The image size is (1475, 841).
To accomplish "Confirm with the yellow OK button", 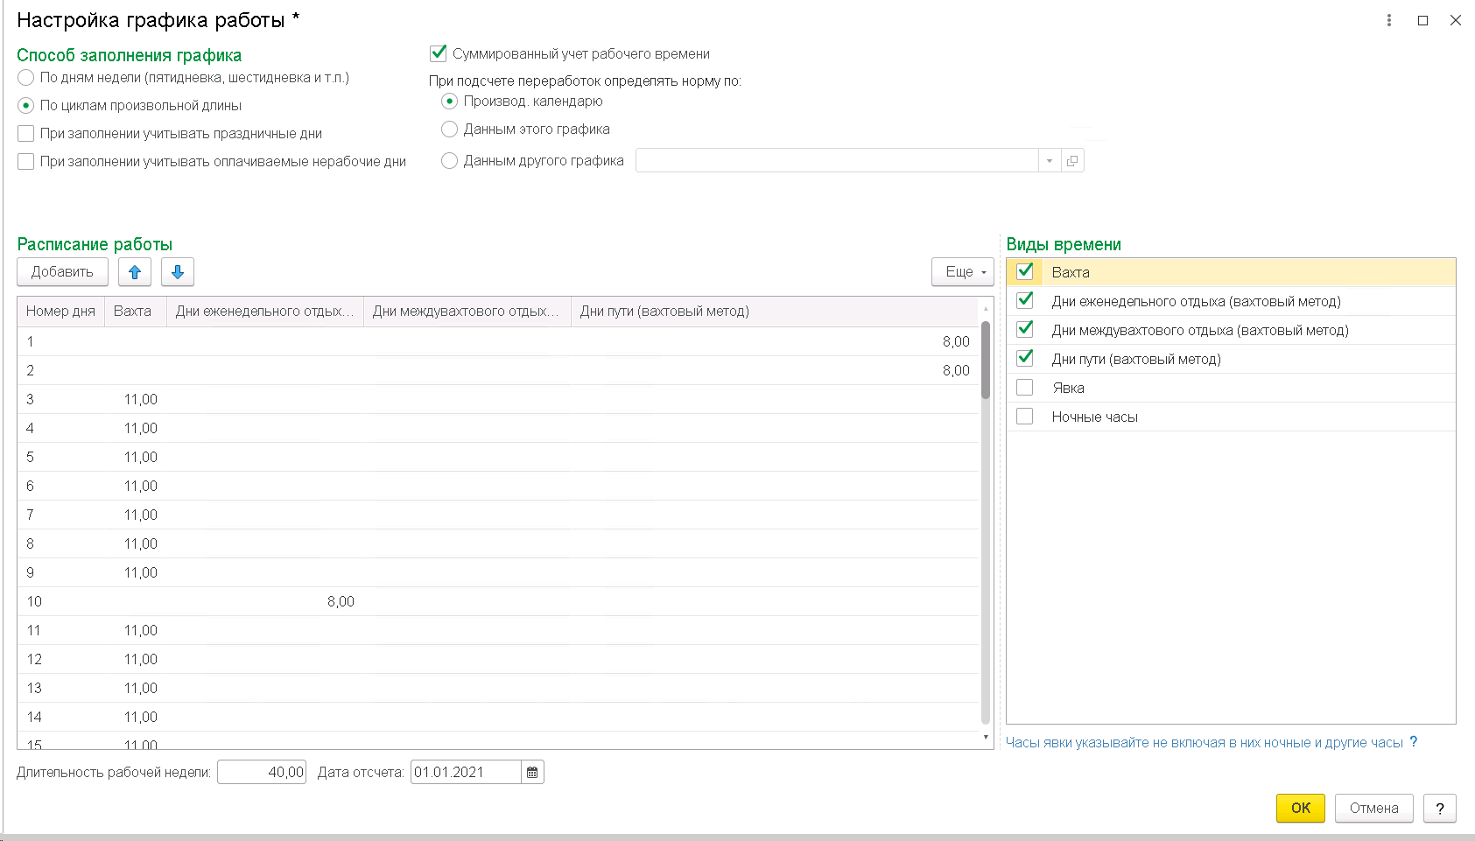I will pyautogui.click(x=1300, y=808).
